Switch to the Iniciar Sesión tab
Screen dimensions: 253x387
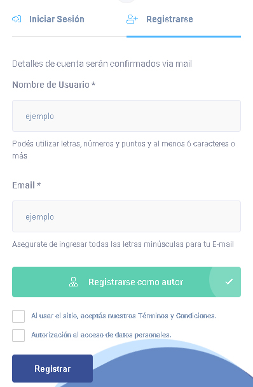pyautogui.click(x=57, y=19)
